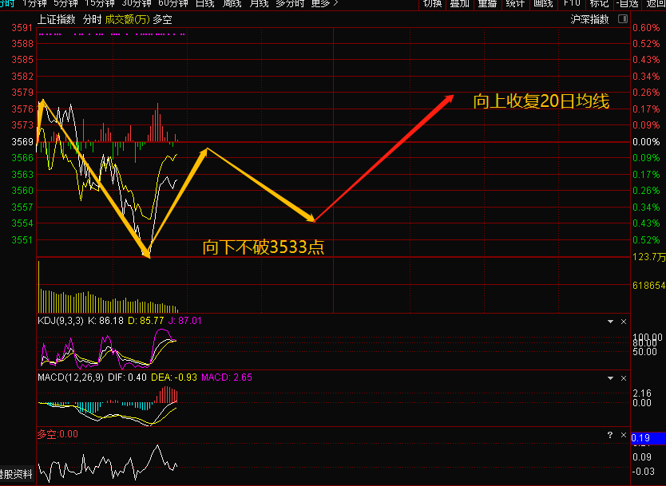666x486 pixels.
Task: Switch to the 5分钟 period tab
Action: point(65,4)
